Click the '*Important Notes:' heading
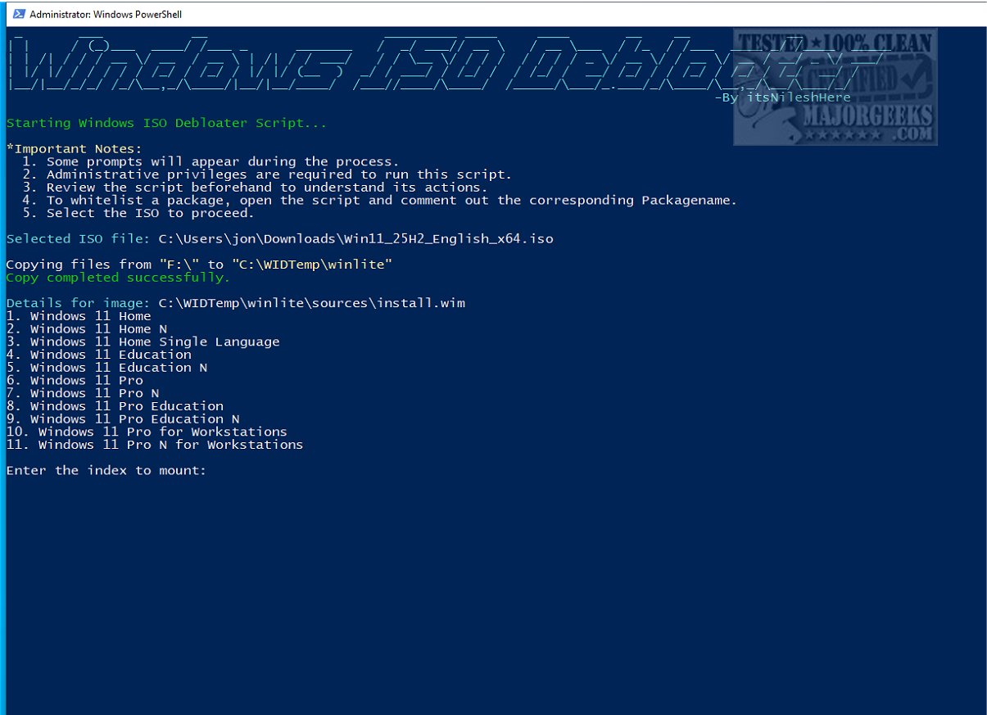The image size is (987, 715). pyautogui.click(x=74, y=149)
